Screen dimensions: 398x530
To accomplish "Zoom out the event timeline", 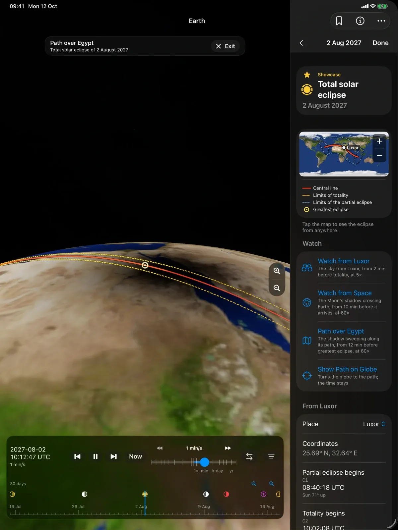I will (254, 484).
